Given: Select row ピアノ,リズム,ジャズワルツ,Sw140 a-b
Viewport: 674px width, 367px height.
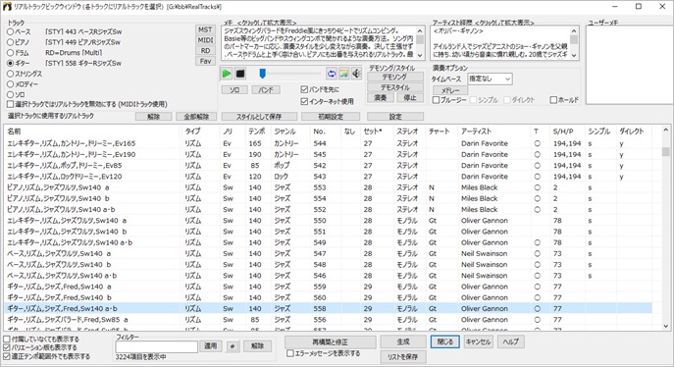Looking at the screenshot, I should 328,210.
